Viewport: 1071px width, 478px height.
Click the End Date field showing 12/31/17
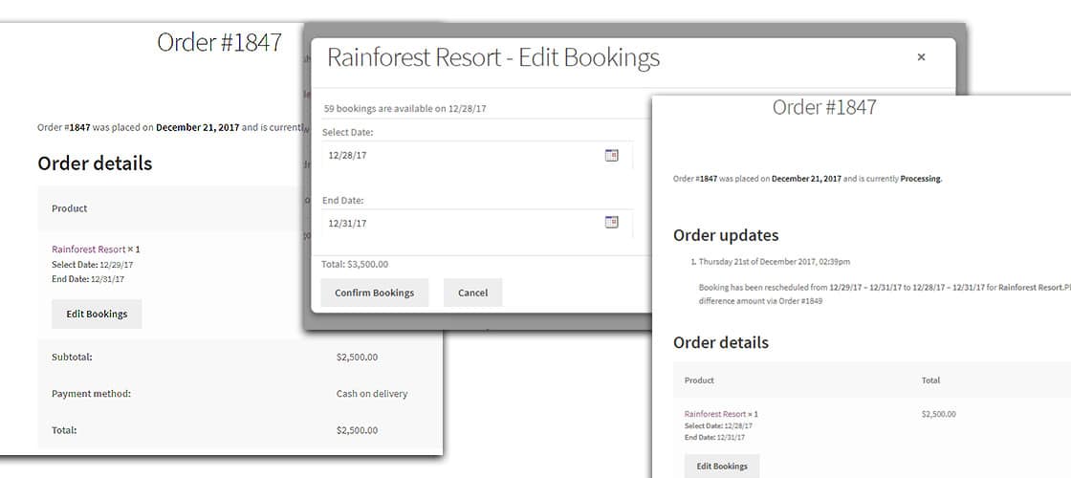tap(459, 223)
